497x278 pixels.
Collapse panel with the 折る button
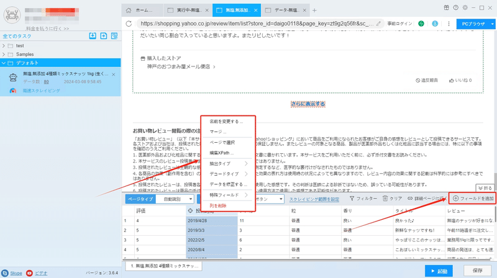[485, 188]
